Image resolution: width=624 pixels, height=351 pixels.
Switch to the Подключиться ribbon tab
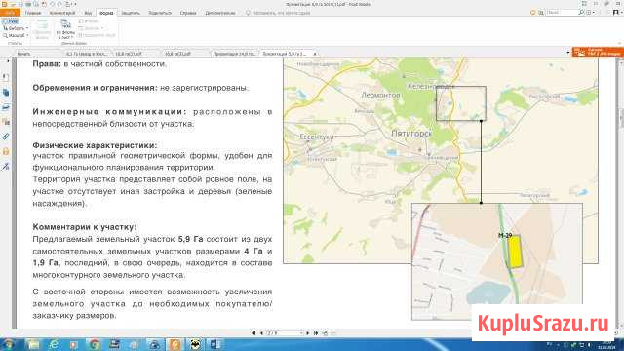160,13
